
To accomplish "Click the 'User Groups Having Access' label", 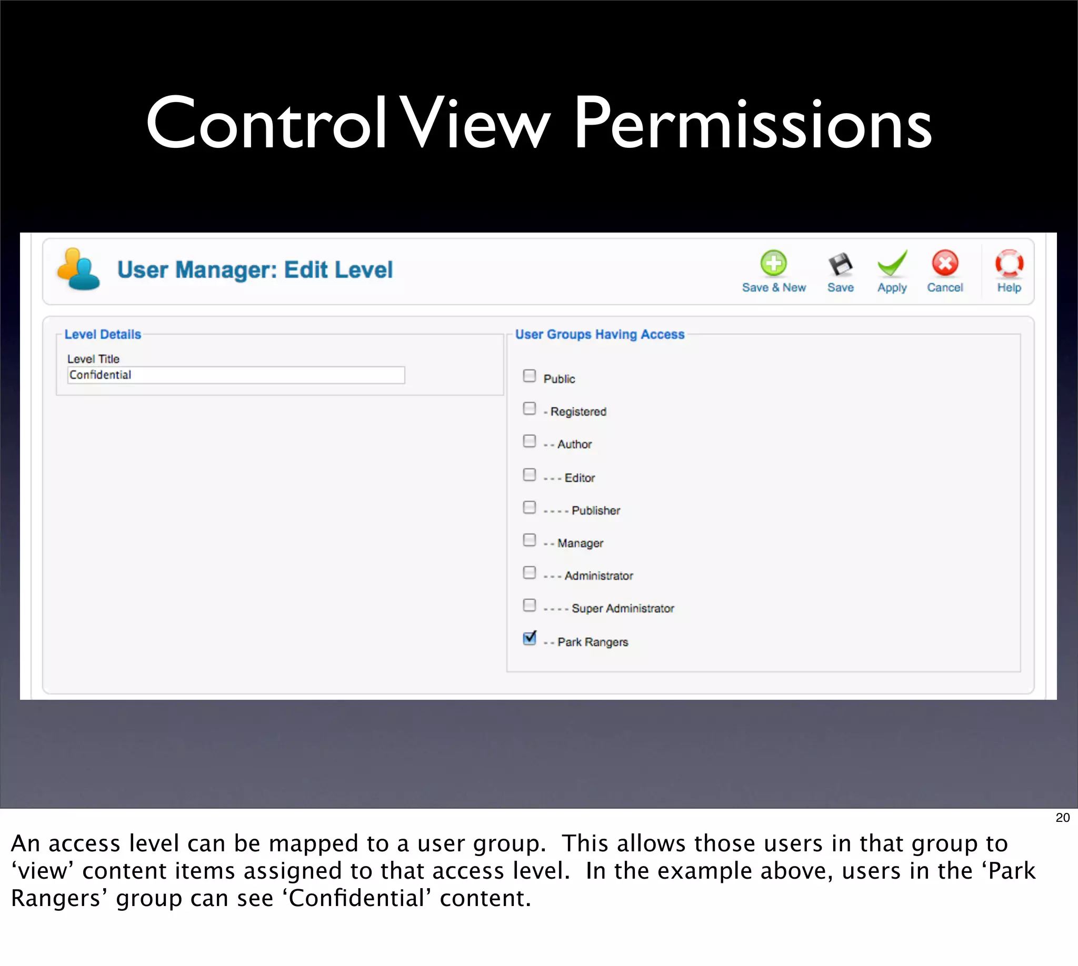I will 600,335.
